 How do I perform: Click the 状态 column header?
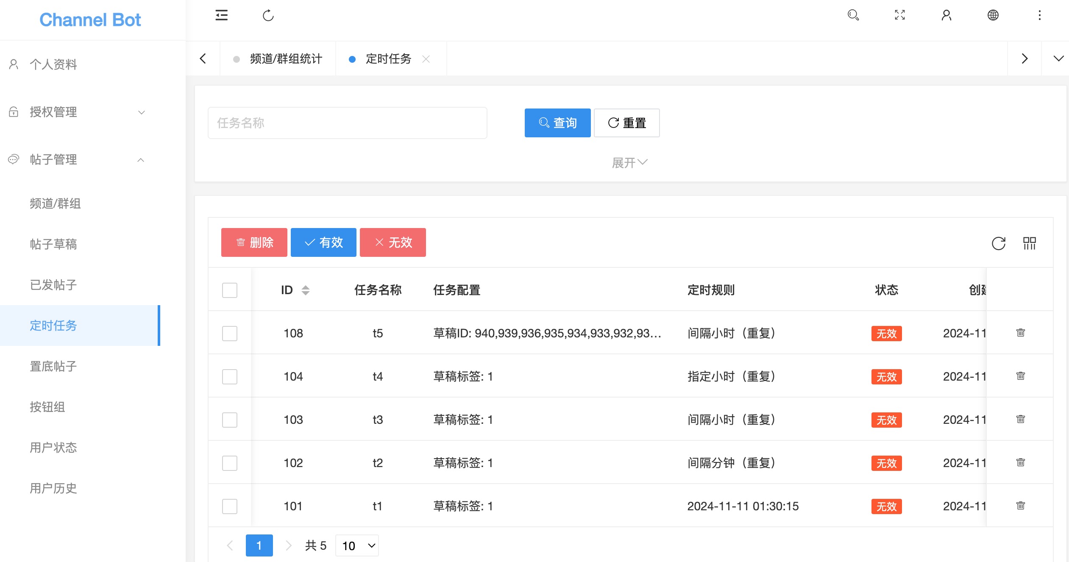(x=886, y=290)
